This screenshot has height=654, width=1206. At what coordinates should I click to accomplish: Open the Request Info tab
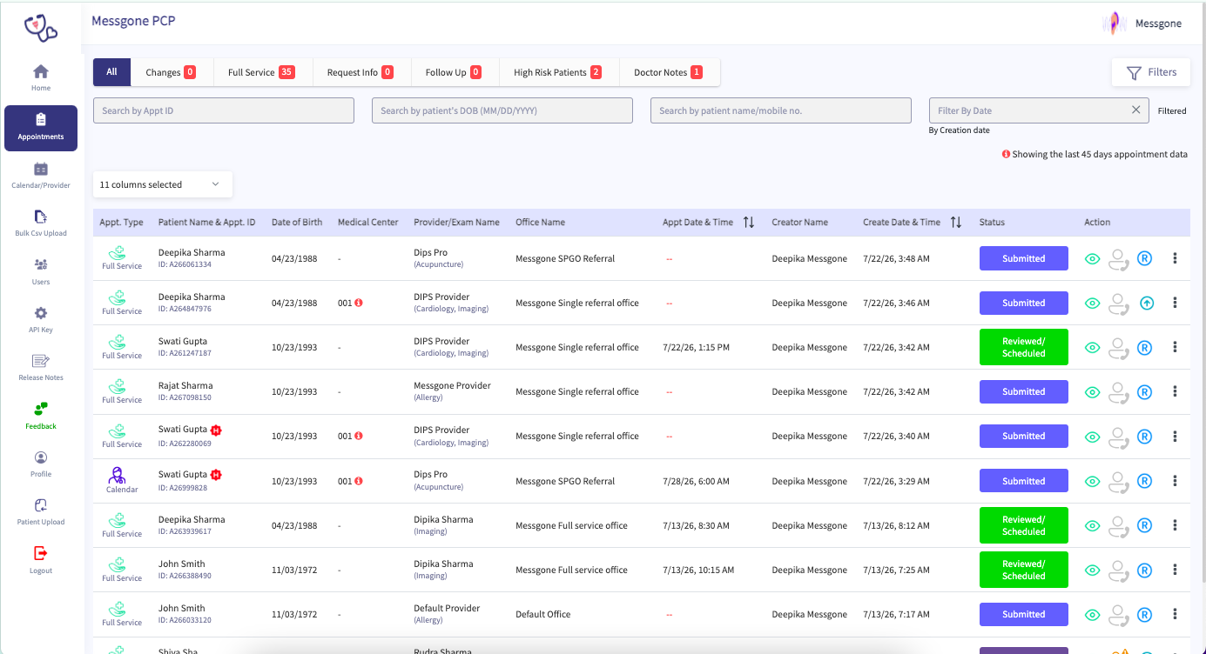click(360, 72)
